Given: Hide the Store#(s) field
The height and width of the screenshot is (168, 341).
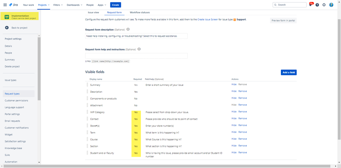Looking at the screenshot, I should [234, 125].
